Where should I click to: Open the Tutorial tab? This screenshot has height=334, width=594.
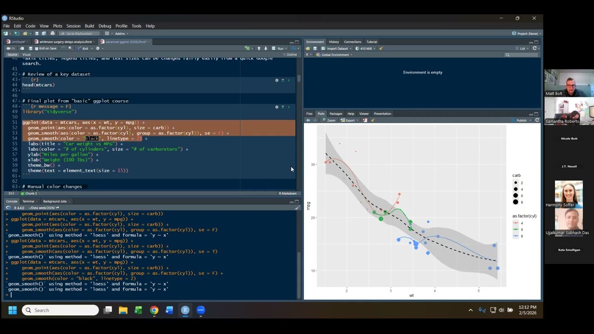tap(372, 42)
